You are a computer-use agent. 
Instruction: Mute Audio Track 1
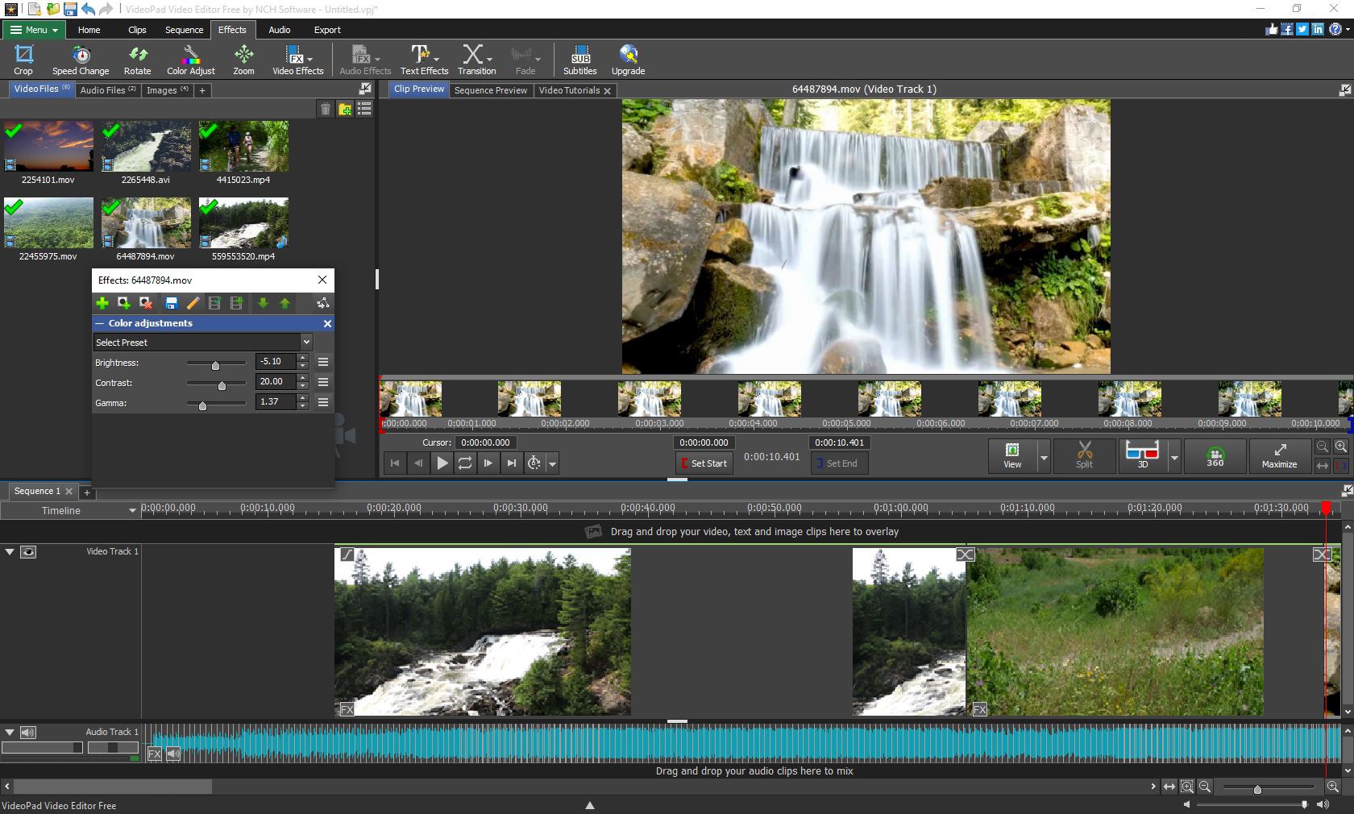click(x=28, y=733)
